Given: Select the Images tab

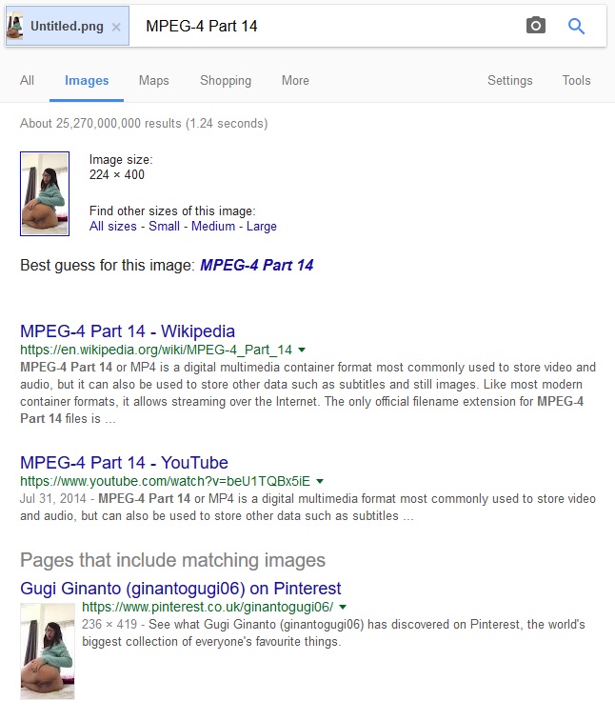Looking at the screenshot, I should pyautogui.click(x=87, y=80).
